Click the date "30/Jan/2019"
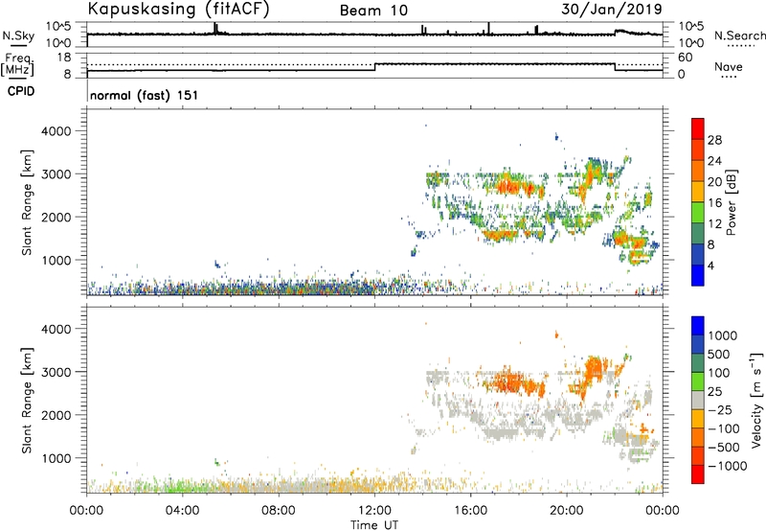Image resolution: width=766 pixels, height=531 pixels. [612, 9]
